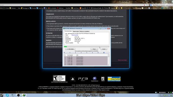Open the YouTube bookmark
Image resolution: width=173 pixels, height=97 pixels.
tap(125, 8)
